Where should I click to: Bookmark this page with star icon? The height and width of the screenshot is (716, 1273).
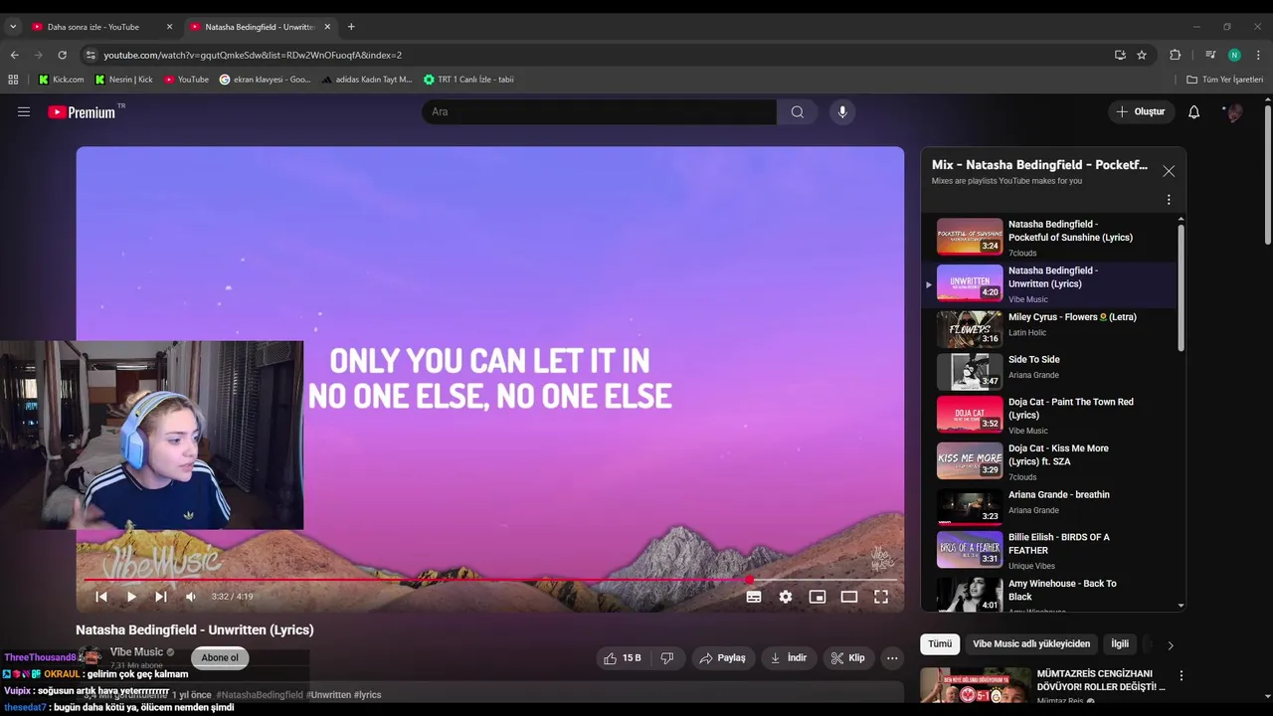coord(1142,56)
